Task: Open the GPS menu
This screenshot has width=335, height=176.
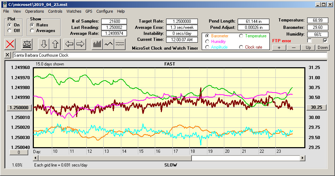Action: [89, 11]
